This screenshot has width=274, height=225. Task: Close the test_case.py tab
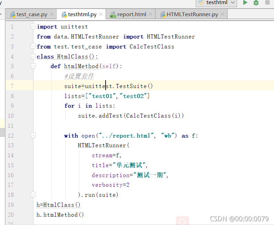tap(52, 14)
